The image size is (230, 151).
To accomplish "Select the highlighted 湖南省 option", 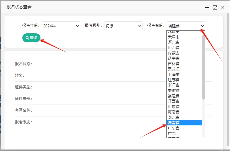I will coord(184,123).
